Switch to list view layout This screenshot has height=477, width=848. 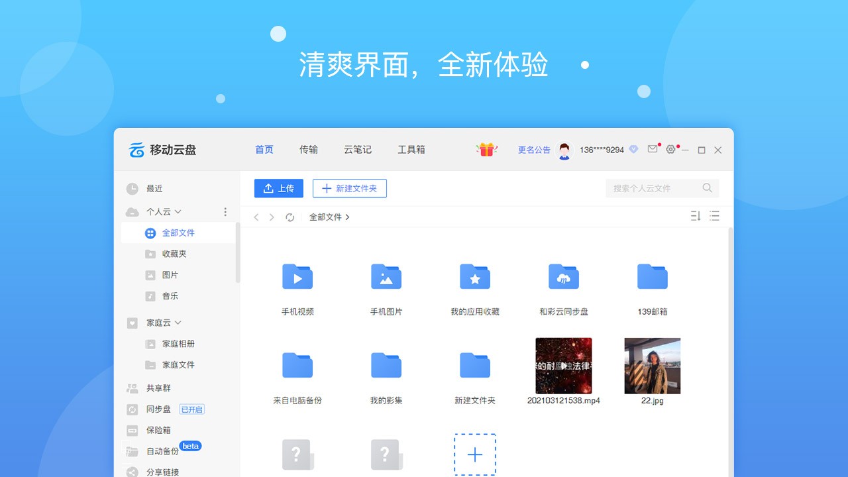click(x=714, y=215)
